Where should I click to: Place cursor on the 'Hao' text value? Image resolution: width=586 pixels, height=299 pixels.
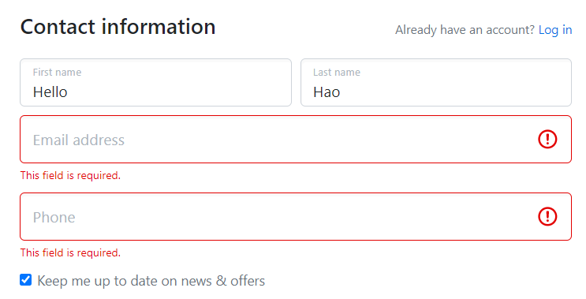coord(327,92)
